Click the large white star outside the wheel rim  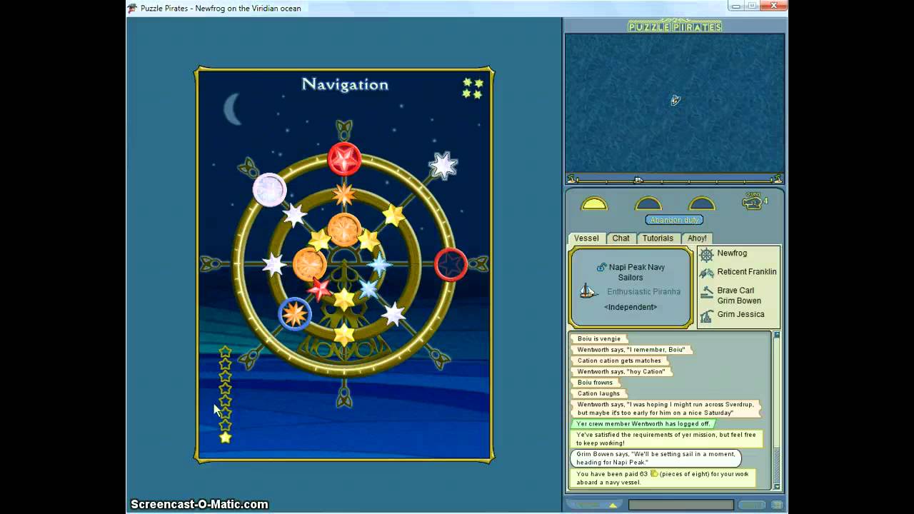click(443, 166)
